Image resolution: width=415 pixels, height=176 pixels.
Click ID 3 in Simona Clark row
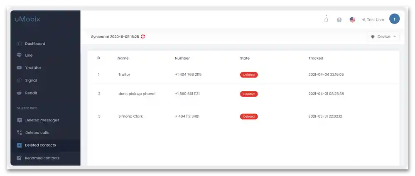[99, 116]
